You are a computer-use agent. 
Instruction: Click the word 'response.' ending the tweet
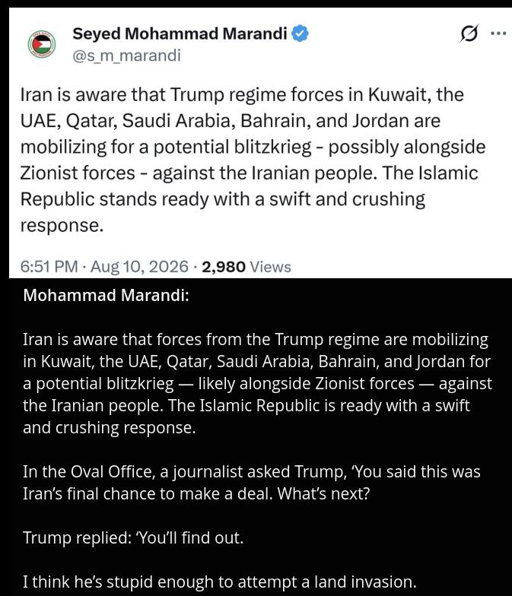(x=62, y=226)
